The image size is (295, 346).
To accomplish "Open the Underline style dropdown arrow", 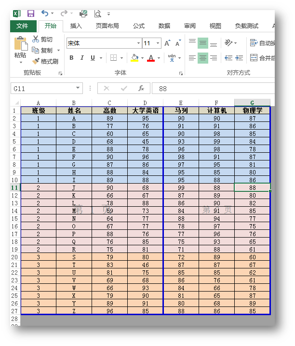I will [x=101, y=58].
